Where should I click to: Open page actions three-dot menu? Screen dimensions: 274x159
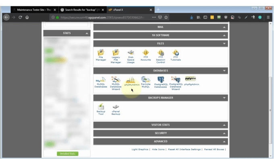point(154,17)
